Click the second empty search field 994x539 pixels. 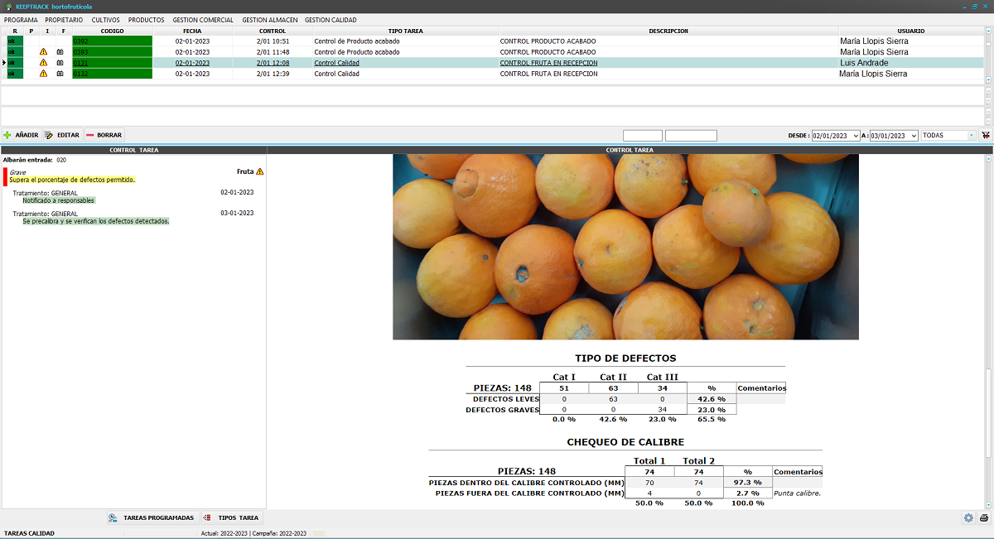coord(691,135)
